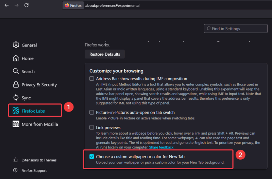Click 'Address Bar: show results during IME composition' label

click(141, 79)
